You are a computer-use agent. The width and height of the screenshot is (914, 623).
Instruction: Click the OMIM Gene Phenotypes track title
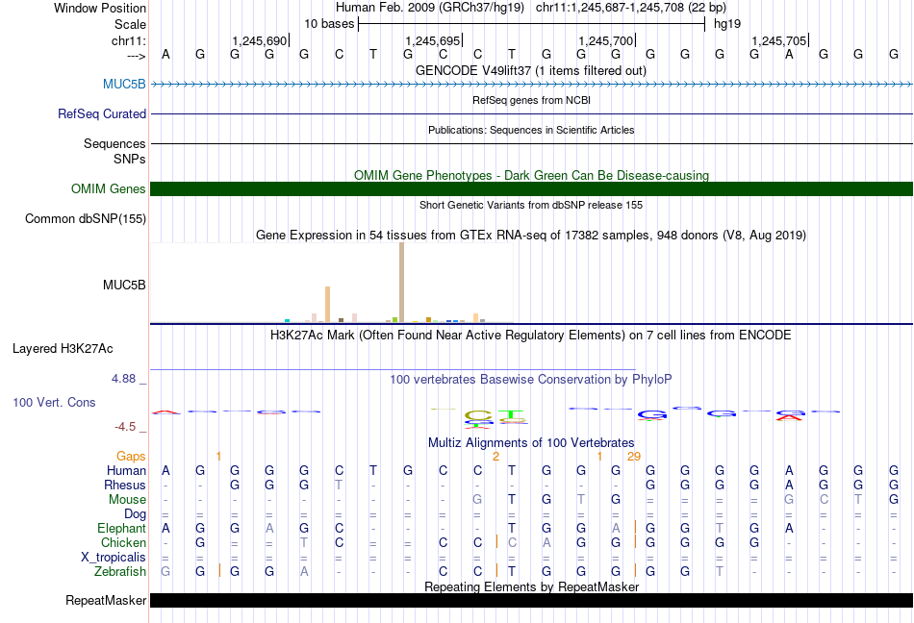tap(531, 175)
